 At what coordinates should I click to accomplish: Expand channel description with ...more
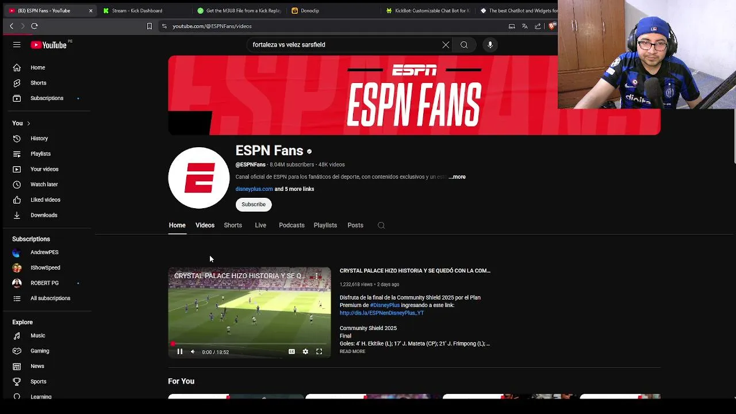[x=457, y=177]
